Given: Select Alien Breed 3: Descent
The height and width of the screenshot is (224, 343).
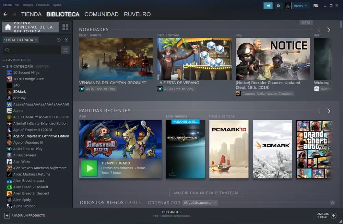Looking at the screenshot, I should (x=31, y=193).
